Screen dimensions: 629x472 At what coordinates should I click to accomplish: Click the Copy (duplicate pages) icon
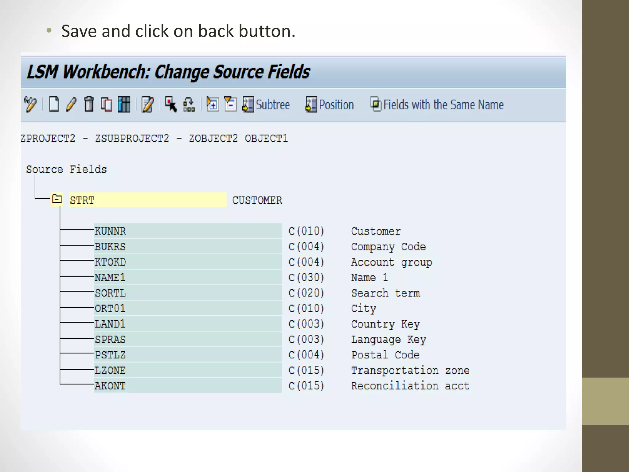[107, 104]
